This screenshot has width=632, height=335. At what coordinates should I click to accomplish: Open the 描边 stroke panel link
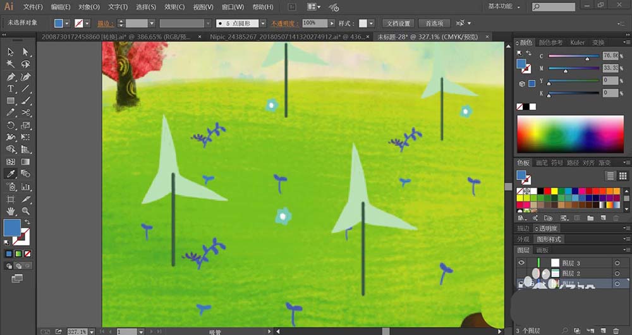tap(105, 23)
